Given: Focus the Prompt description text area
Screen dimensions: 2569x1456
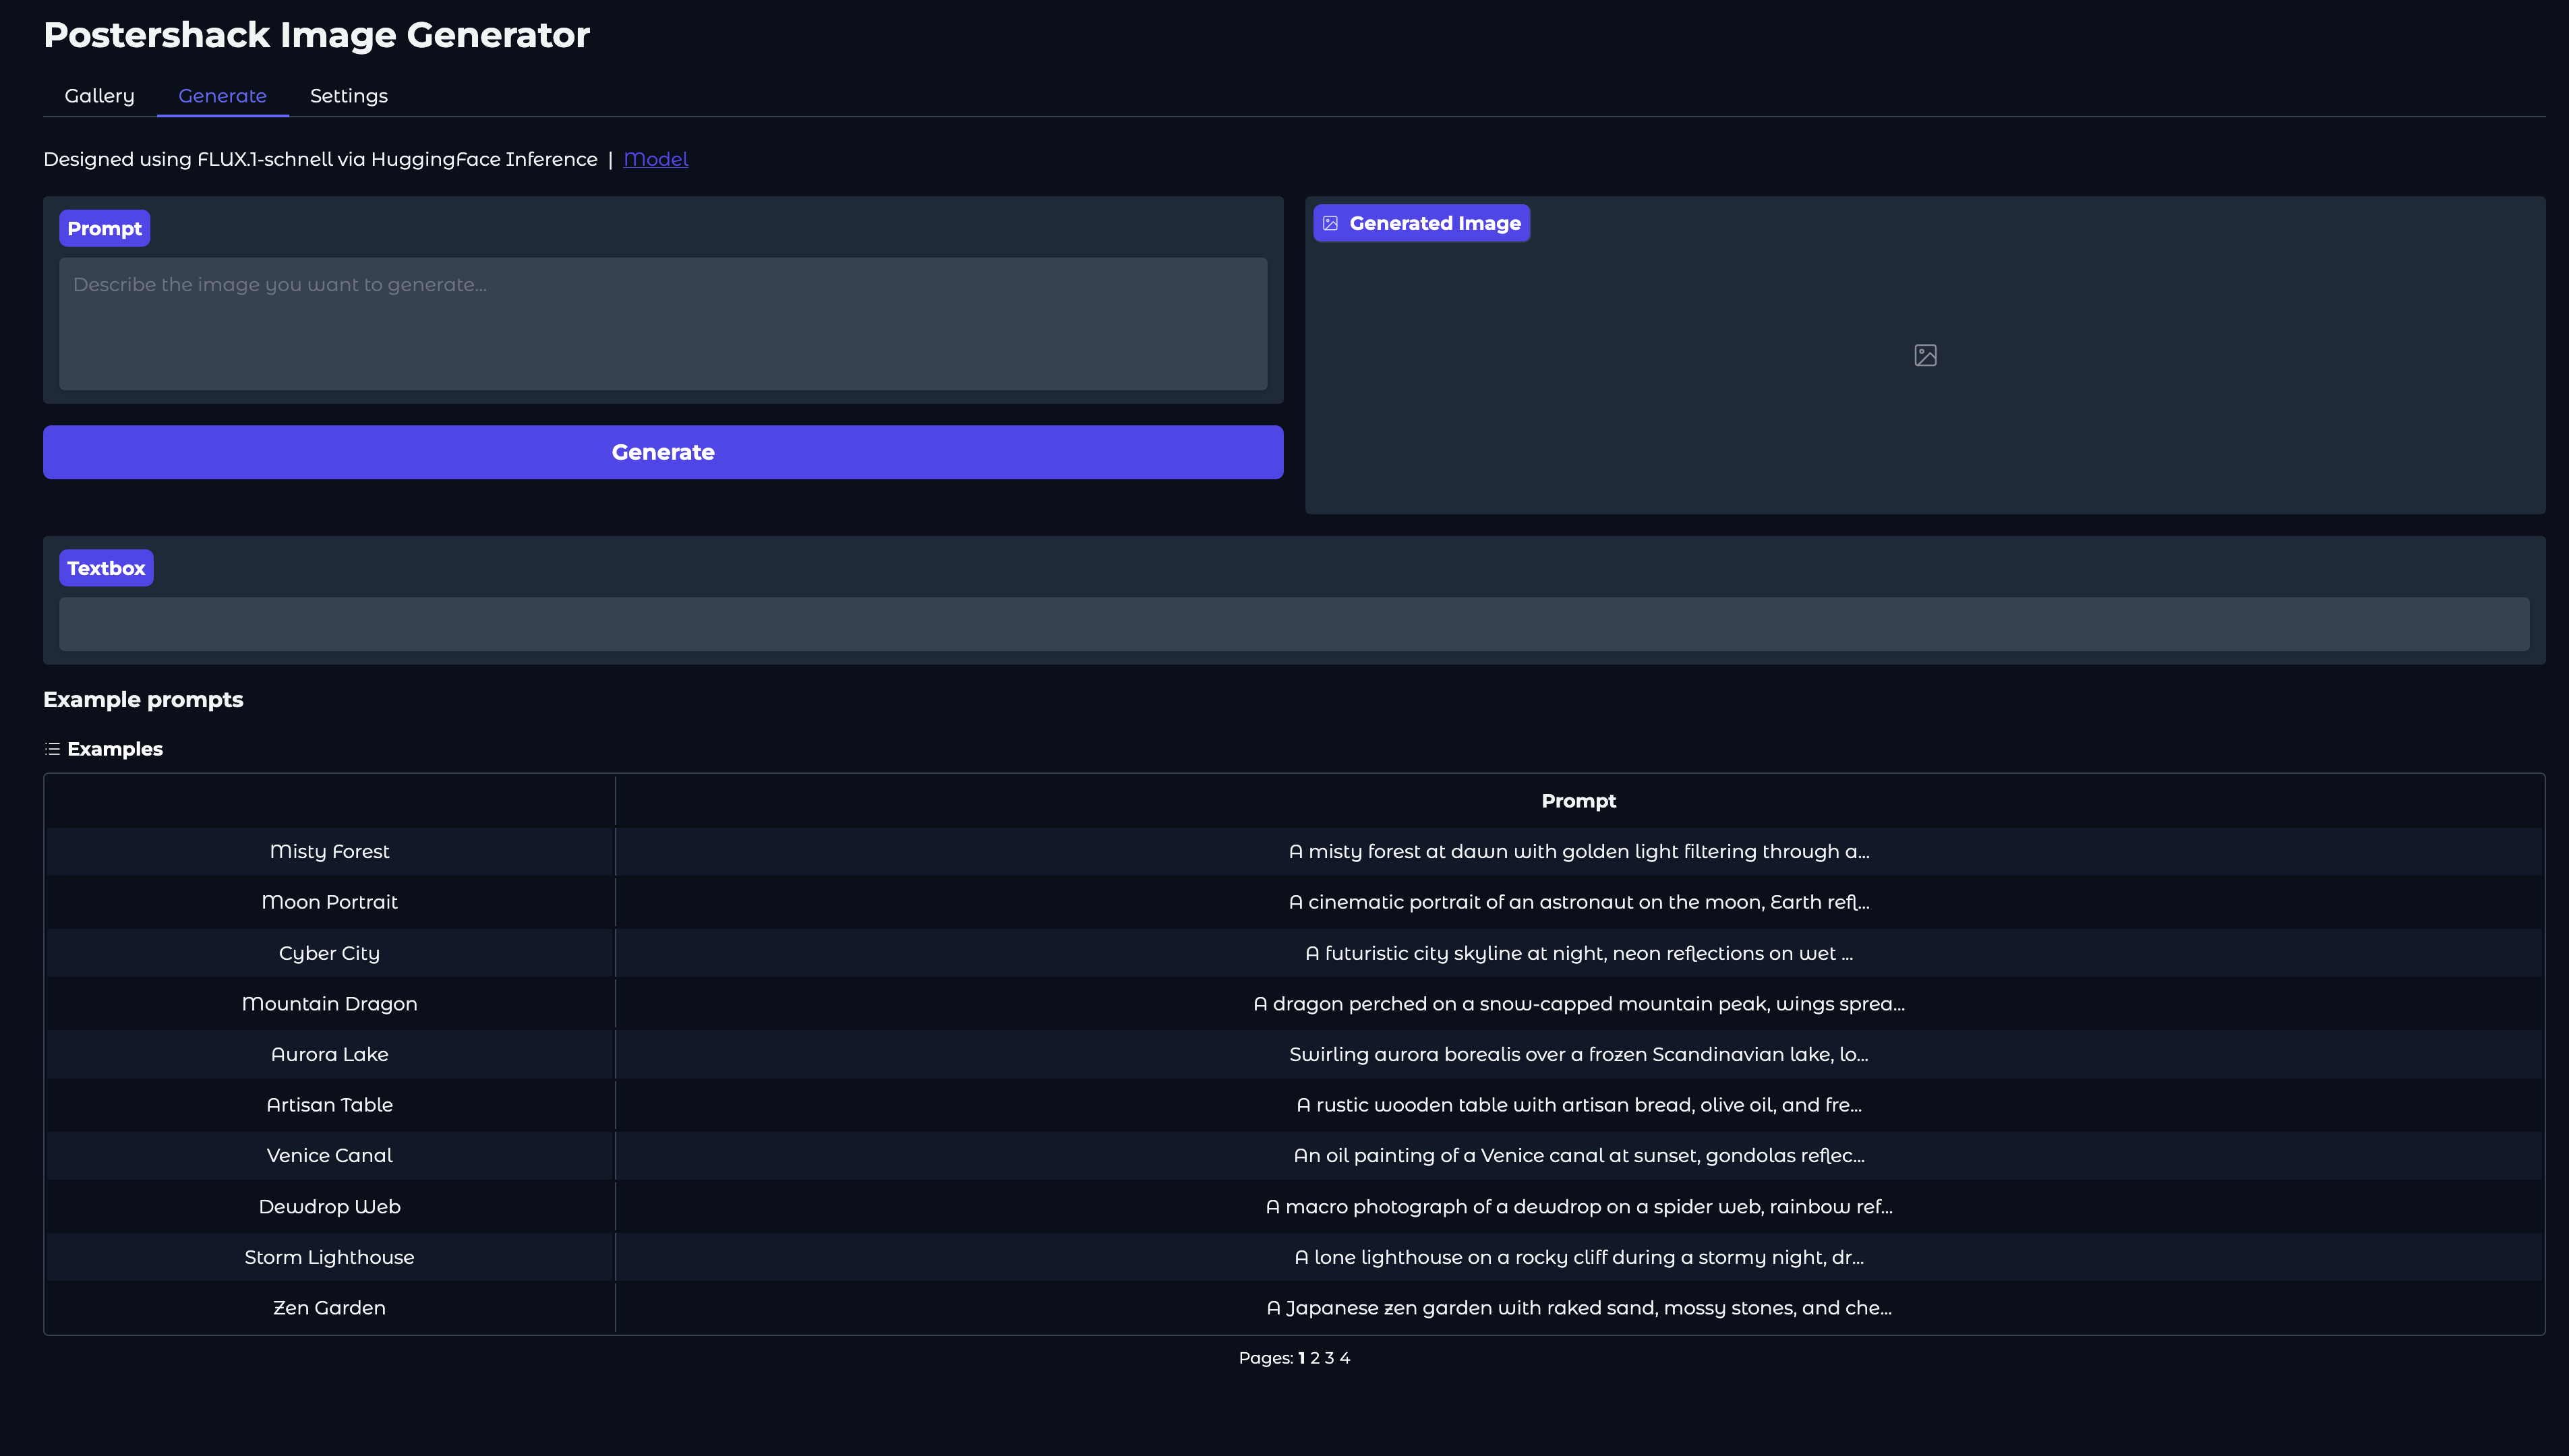Looking at the screenshot, I should (662, 323).
